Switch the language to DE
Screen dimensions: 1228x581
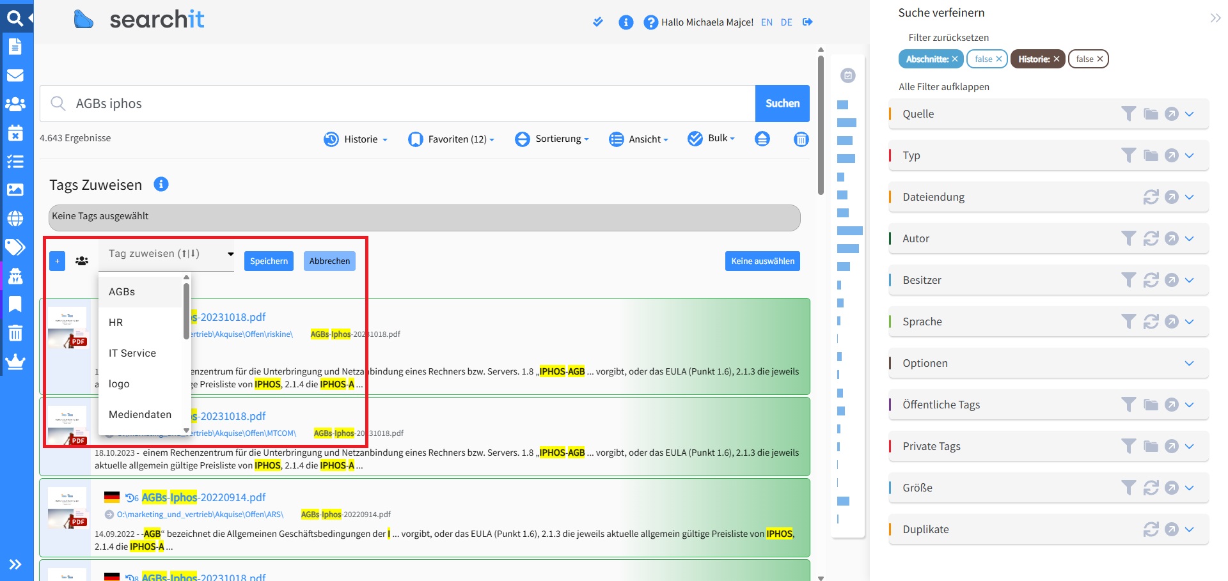click(x=786, y=22)
